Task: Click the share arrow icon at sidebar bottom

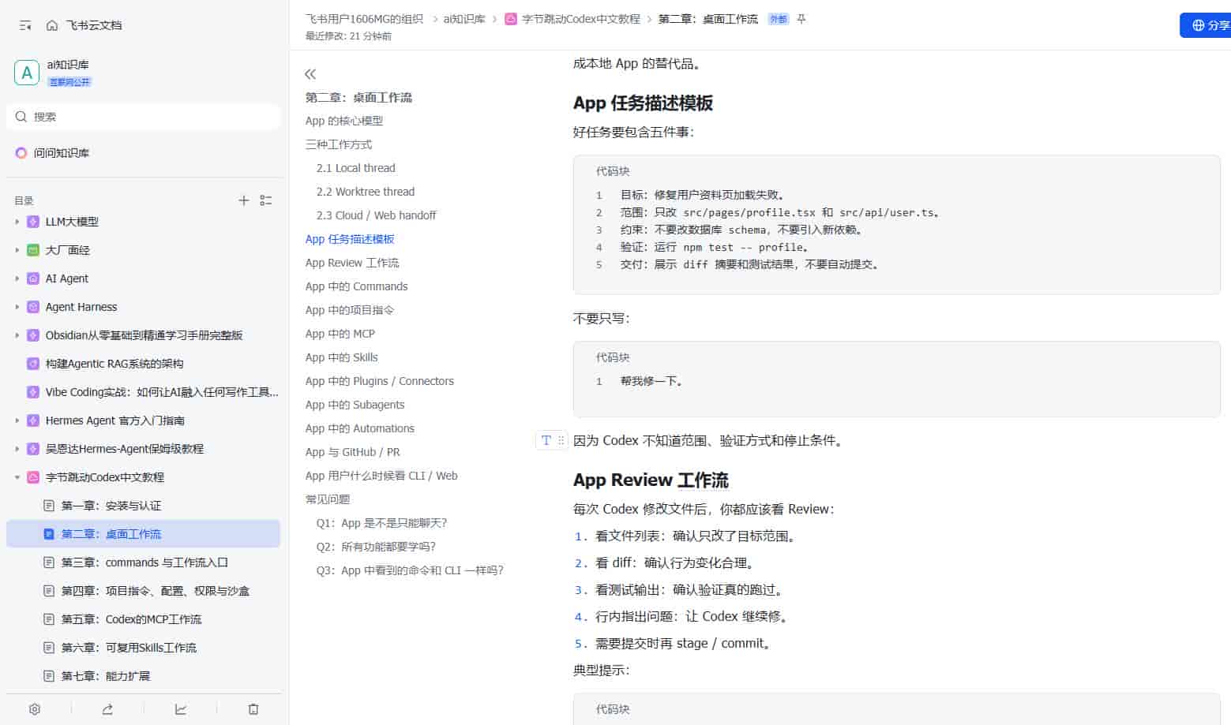Action: click(x=107, y=709)
